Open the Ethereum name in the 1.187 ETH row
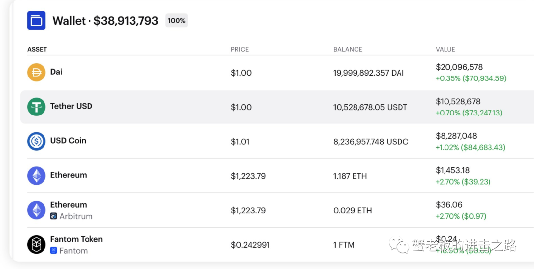 (x=68, y=175)
